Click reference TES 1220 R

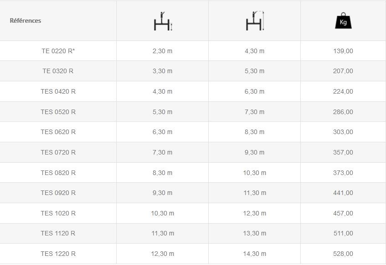(58, 254)
